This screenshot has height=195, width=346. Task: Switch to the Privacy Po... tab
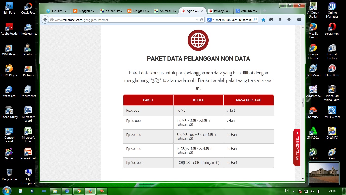(x=219, y=11)
